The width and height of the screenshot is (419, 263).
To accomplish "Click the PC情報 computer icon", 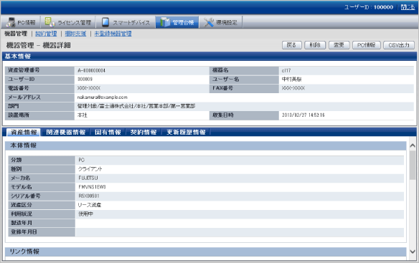I will (x=11, y=22).
